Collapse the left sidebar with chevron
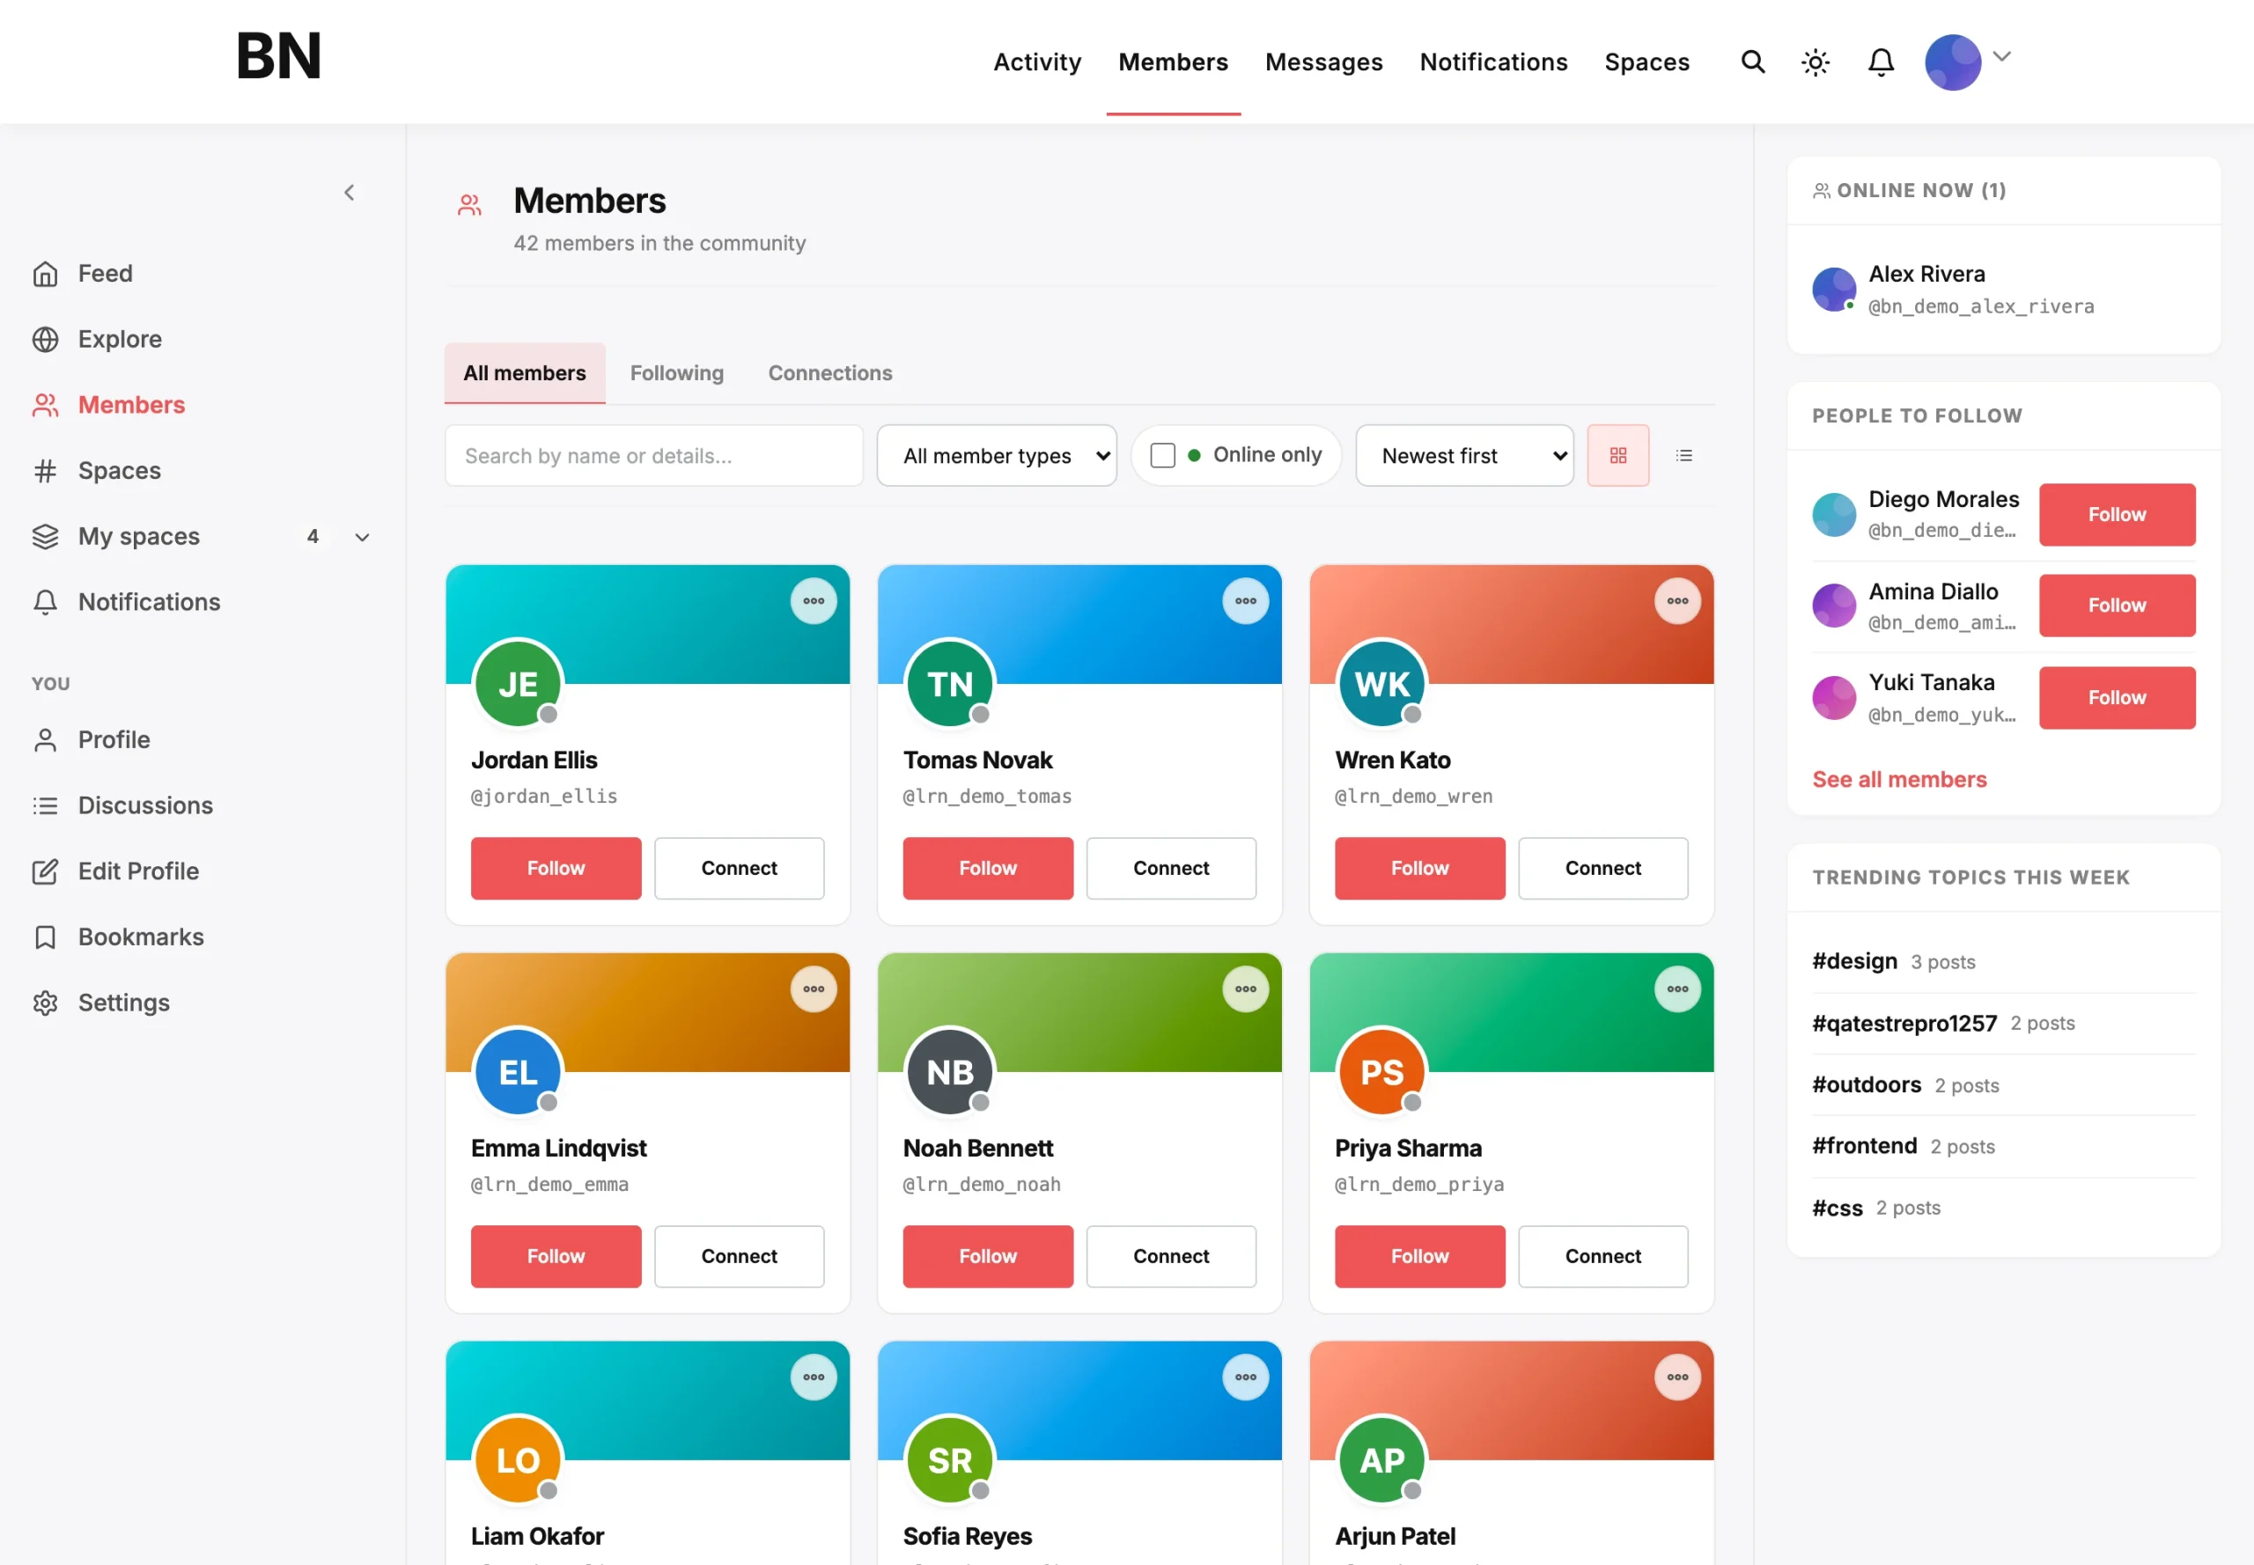 (350, 192)
